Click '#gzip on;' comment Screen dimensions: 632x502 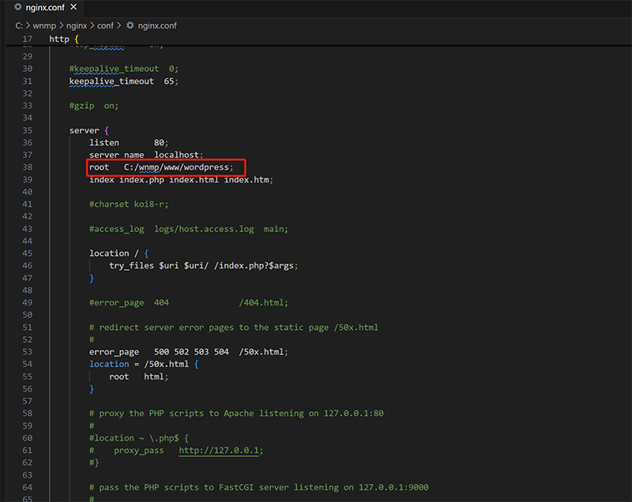(94, 106)
